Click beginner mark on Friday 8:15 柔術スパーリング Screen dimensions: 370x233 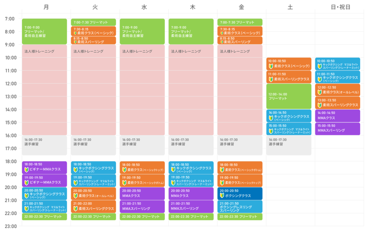tap(222, 42)
